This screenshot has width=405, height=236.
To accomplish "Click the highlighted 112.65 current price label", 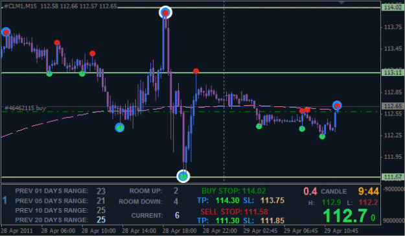I will point(393,106).
